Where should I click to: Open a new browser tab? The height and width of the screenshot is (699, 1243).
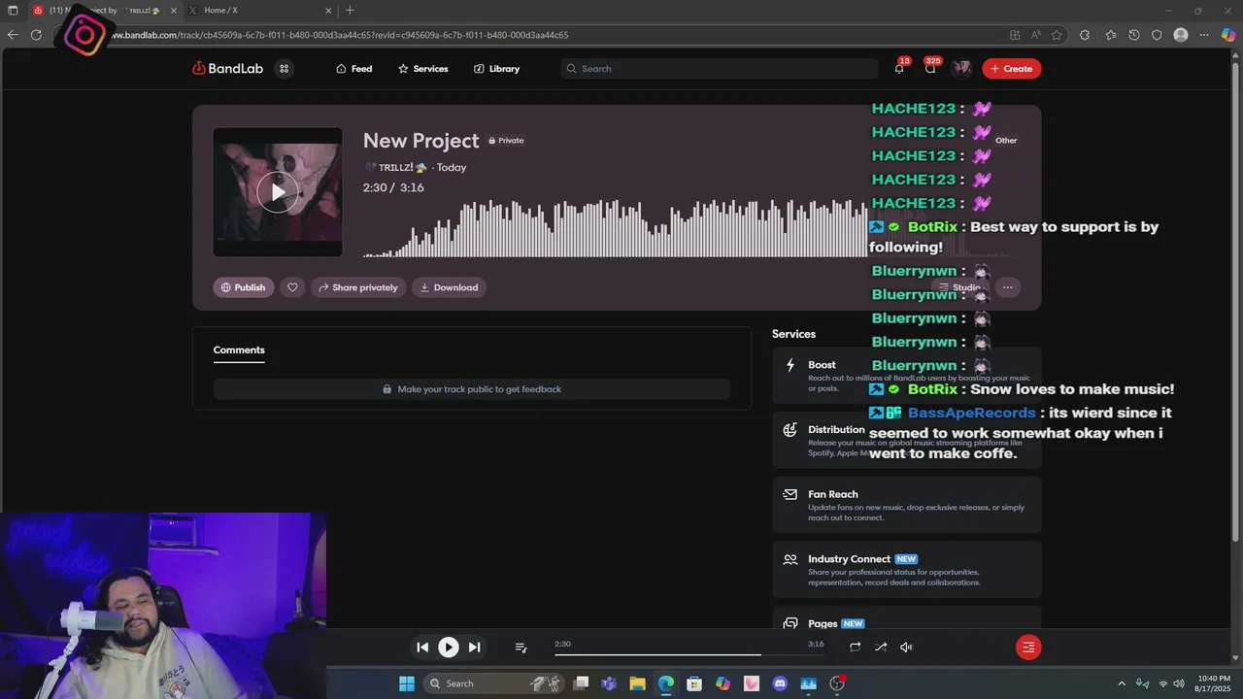point(350,11)
